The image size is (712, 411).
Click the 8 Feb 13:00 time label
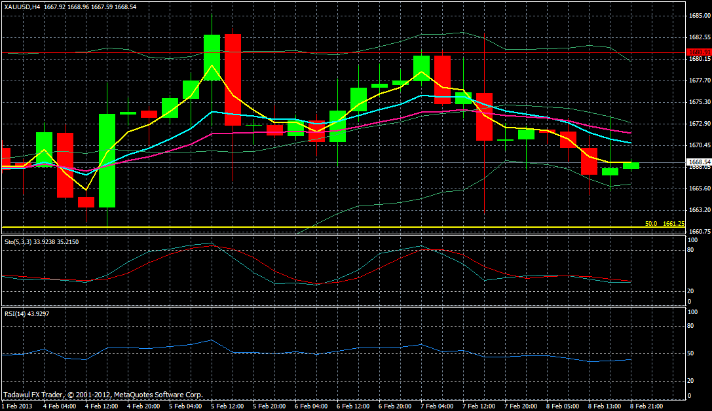[605, 406]
